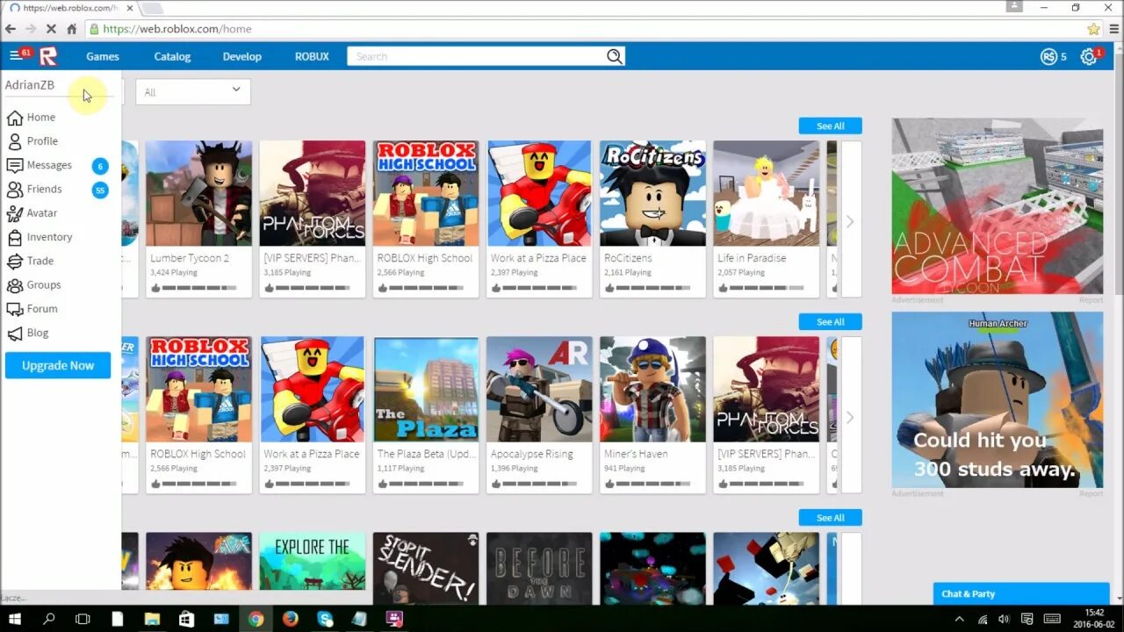Open the Develop tab
Viewport: 1124px width, 632px height.
pos(242,56)
